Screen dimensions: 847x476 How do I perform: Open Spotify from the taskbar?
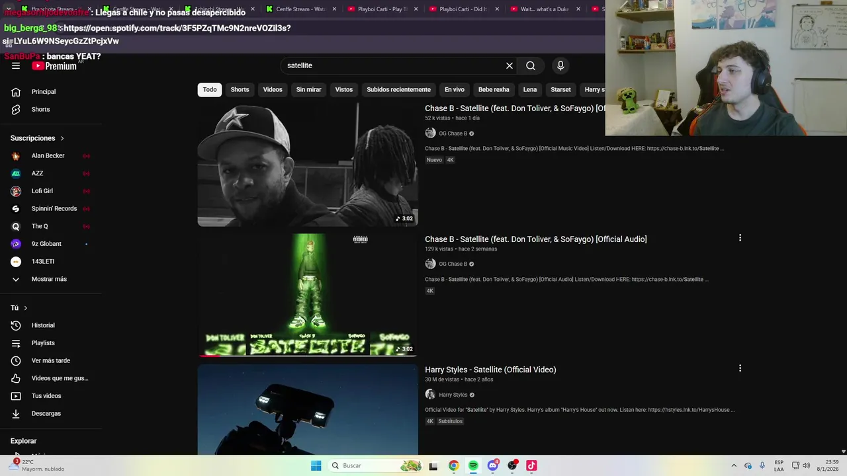[x=473, y=465]
